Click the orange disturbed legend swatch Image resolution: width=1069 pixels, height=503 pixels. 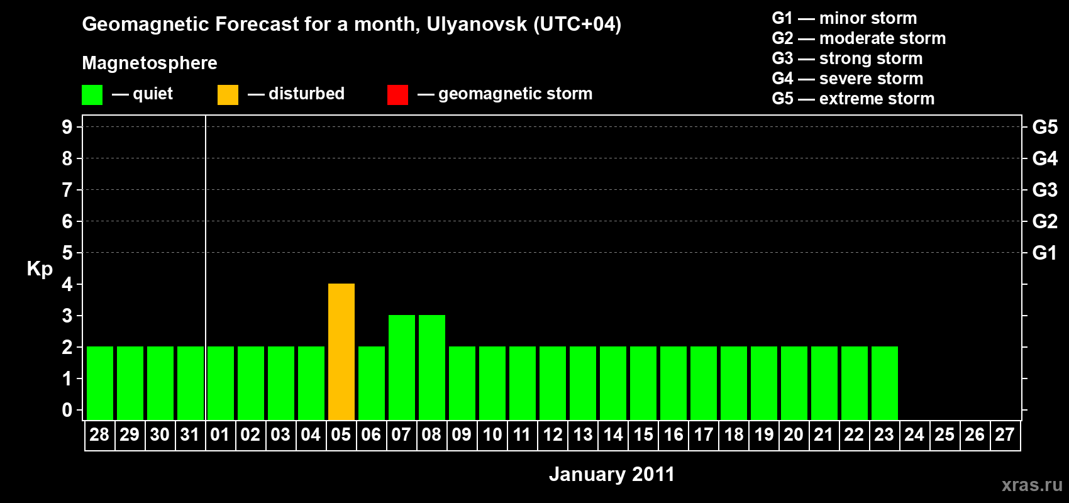point(228,95)
